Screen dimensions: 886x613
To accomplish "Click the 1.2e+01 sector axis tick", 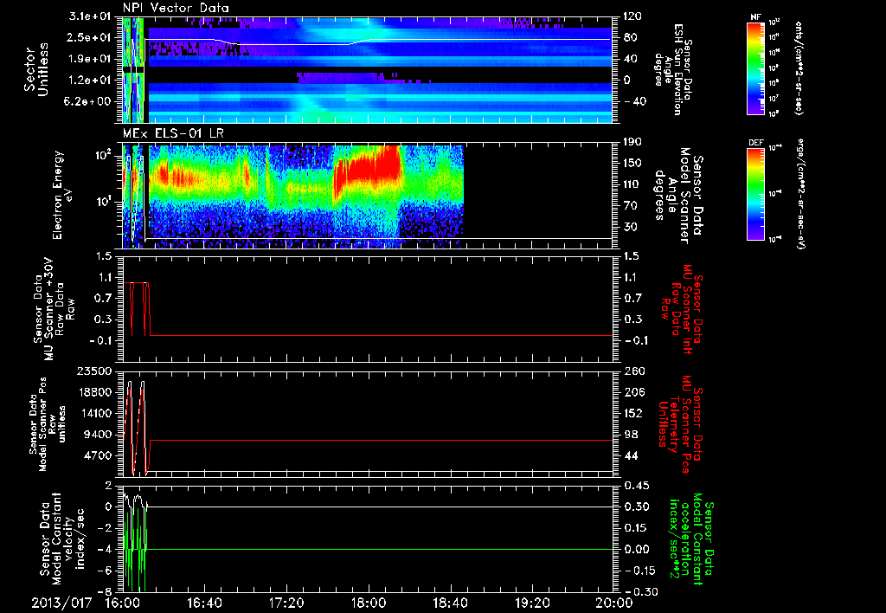I will point(89,80).
